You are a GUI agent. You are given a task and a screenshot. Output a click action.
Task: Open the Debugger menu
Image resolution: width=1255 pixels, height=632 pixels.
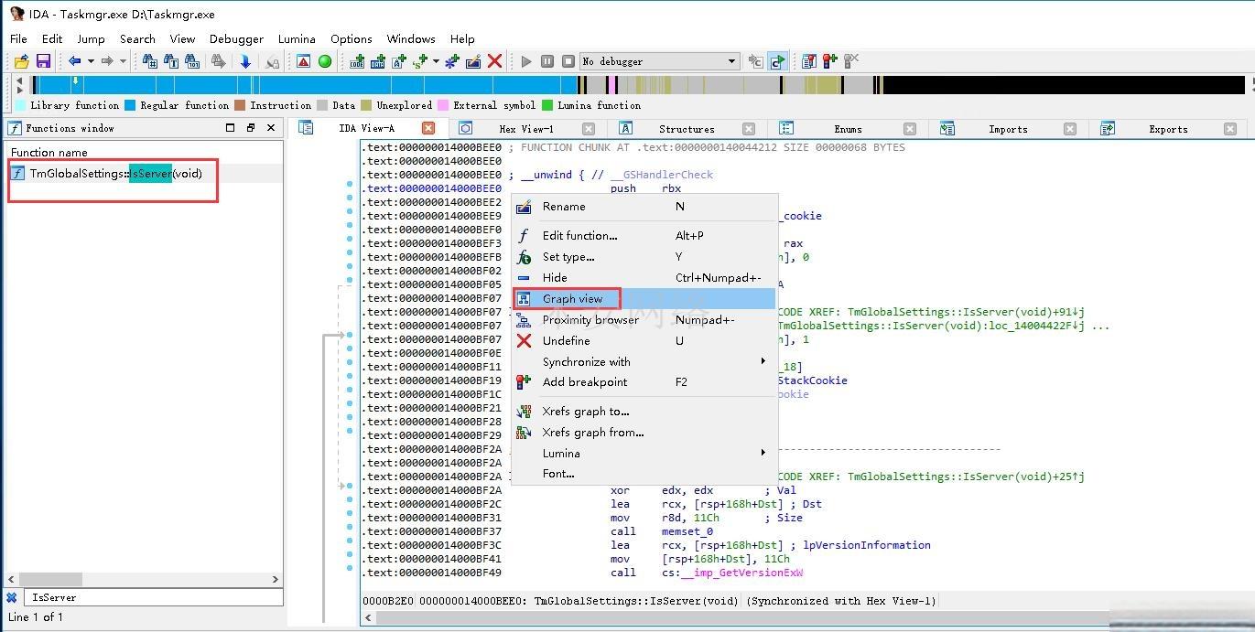click(x=236, y=38)
